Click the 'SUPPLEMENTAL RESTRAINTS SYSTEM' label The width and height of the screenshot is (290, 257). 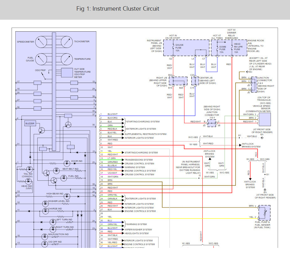[x=146, y=134]
